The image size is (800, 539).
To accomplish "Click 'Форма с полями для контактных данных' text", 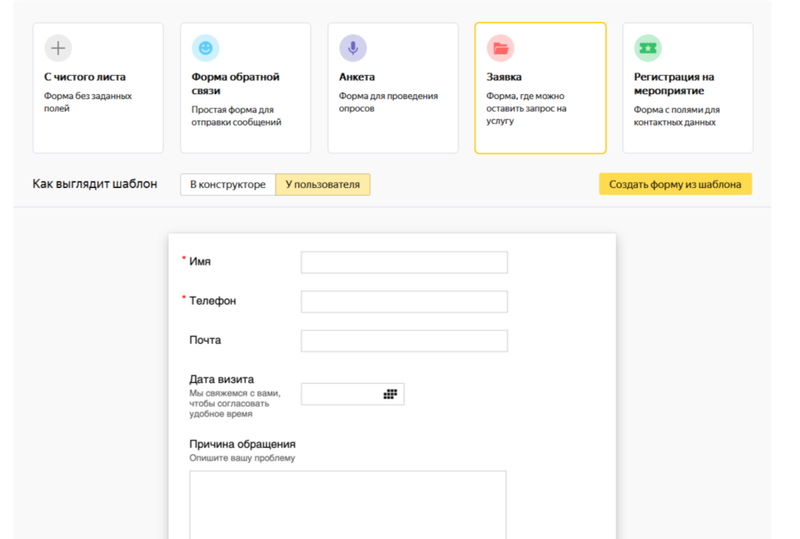I will point(677,116).
